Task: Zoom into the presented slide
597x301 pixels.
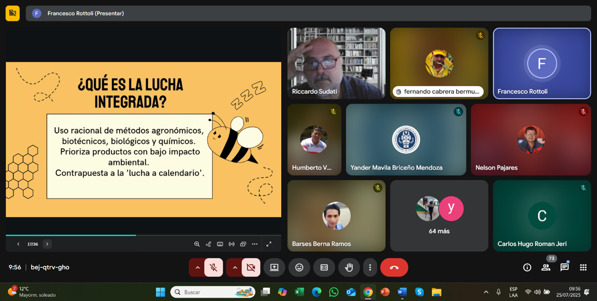Action: click(197, 244)
